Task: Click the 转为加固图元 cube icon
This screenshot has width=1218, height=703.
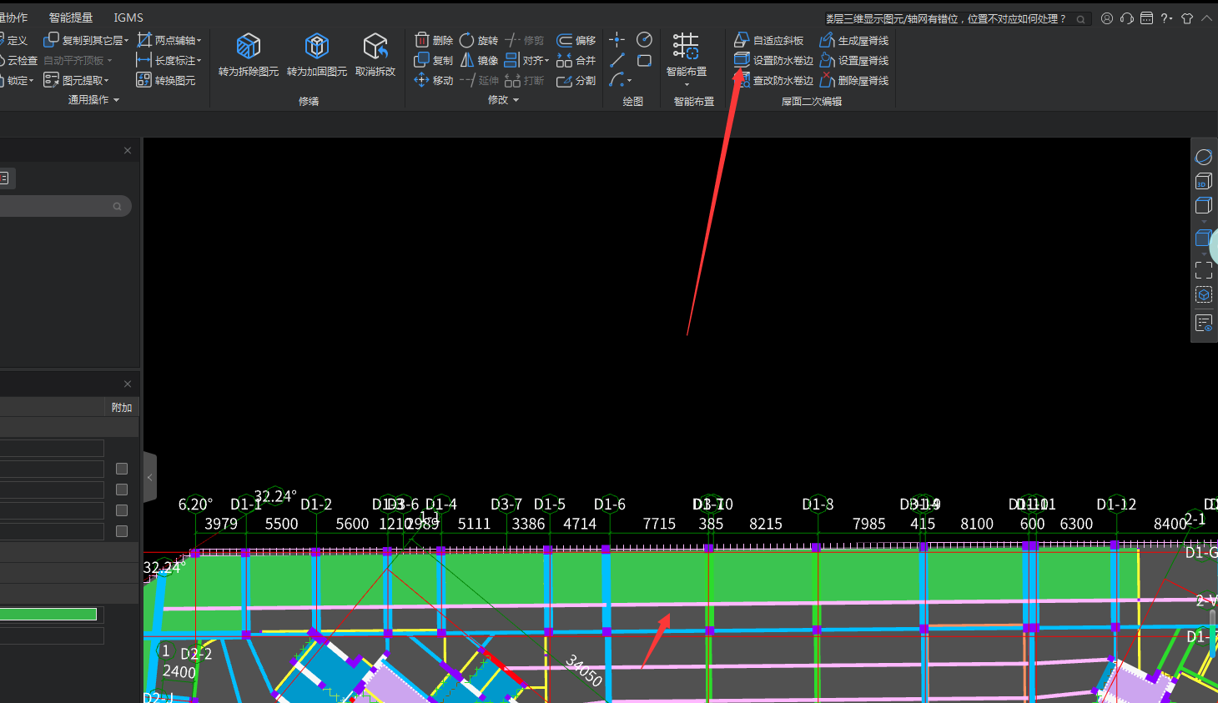Action: pyautogui.click(x=316, y=47)
